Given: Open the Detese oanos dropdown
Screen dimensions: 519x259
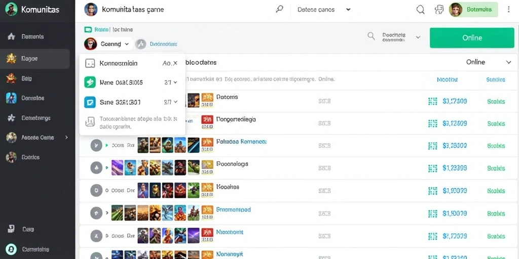Looking at the screenshot, I should (324, 10).
